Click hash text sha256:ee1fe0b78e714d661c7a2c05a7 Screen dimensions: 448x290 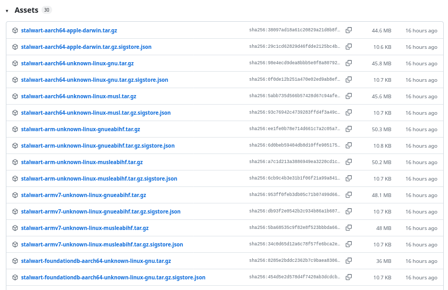(295, 129)
